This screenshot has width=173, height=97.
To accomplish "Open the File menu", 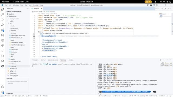I will click(6, 5).
